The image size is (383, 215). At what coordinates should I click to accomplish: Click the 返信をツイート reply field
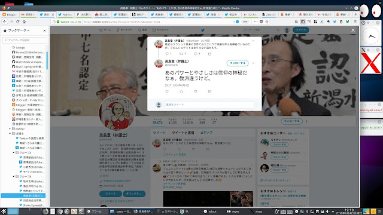(x=209, y=105)
